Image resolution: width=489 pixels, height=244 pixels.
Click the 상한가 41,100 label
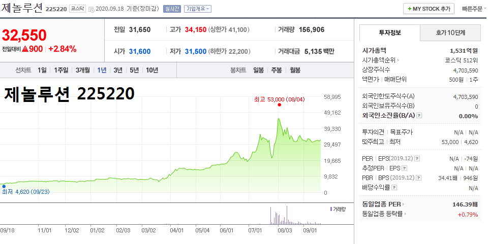[229, 29]
